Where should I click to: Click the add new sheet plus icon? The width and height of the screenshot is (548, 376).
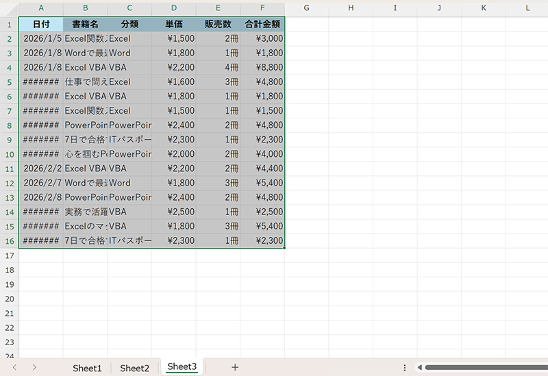tap(235, 368)
